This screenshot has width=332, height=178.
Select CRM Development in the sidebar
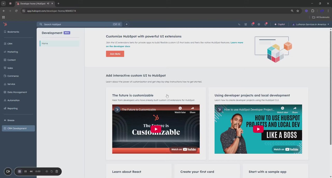coord(18,128)
